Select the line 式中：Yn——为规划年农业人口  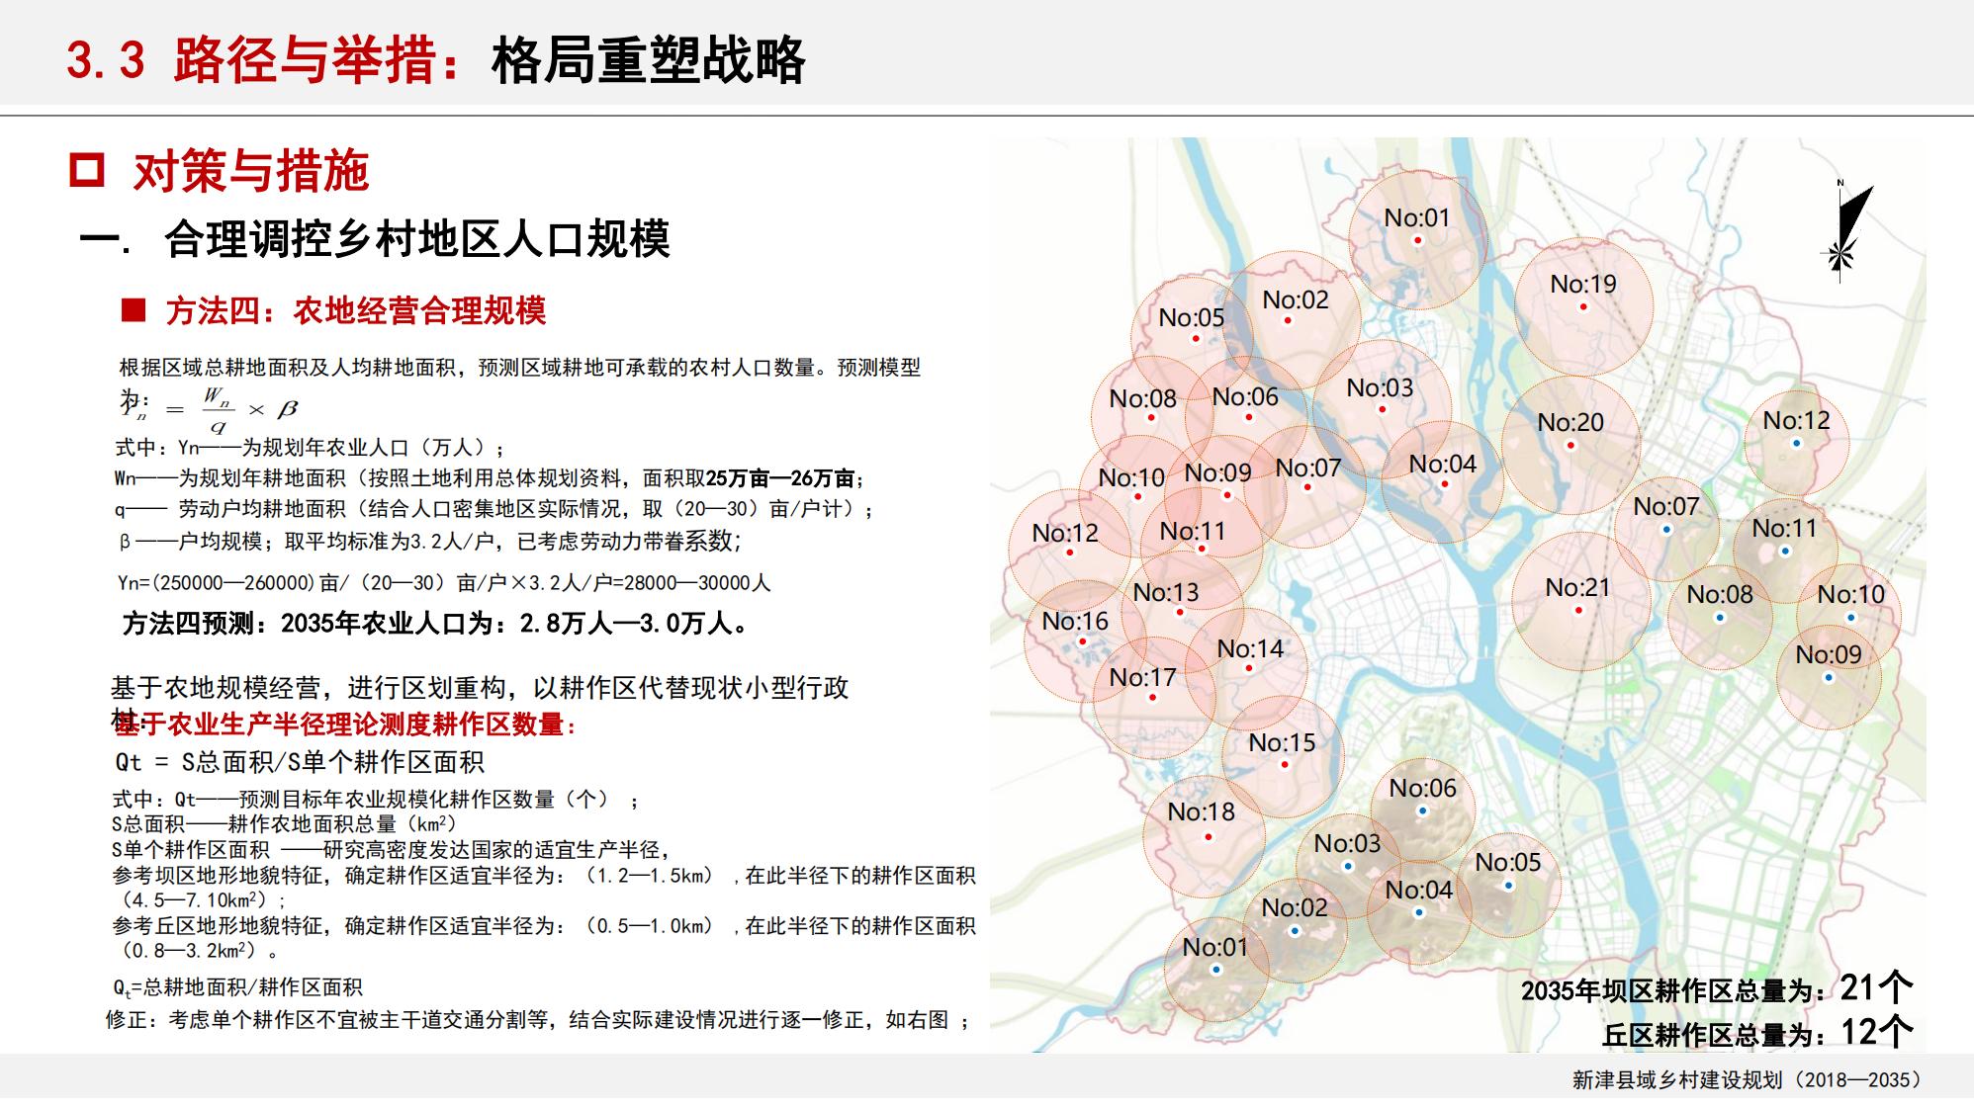coord(311,448)
